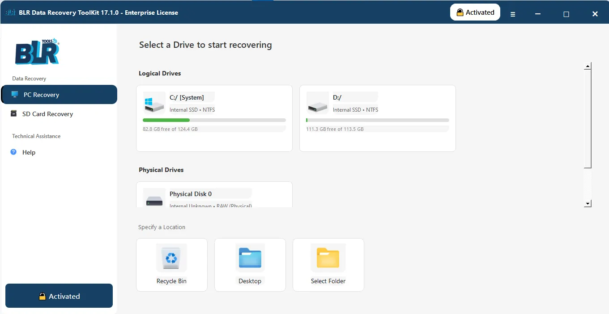Maximize the application window
The height and width of the screenshot is (314, 609).
[566, 14]
